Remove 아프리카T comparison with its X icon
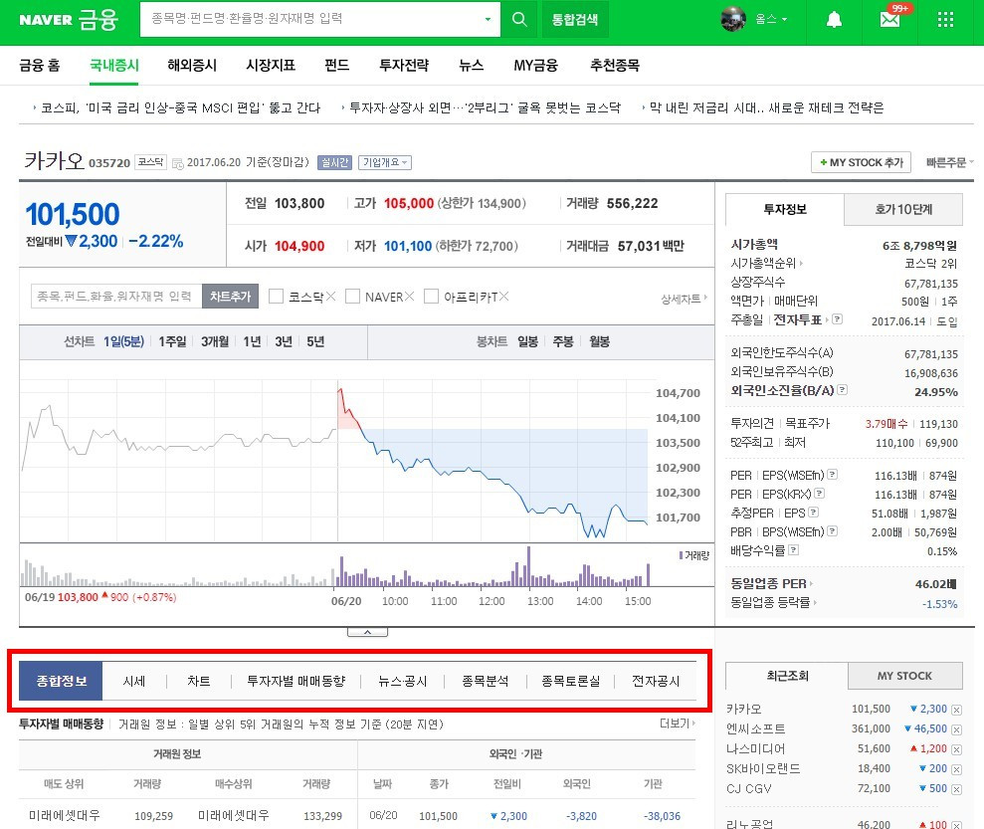Screen dimensions: 984x829 503,297
